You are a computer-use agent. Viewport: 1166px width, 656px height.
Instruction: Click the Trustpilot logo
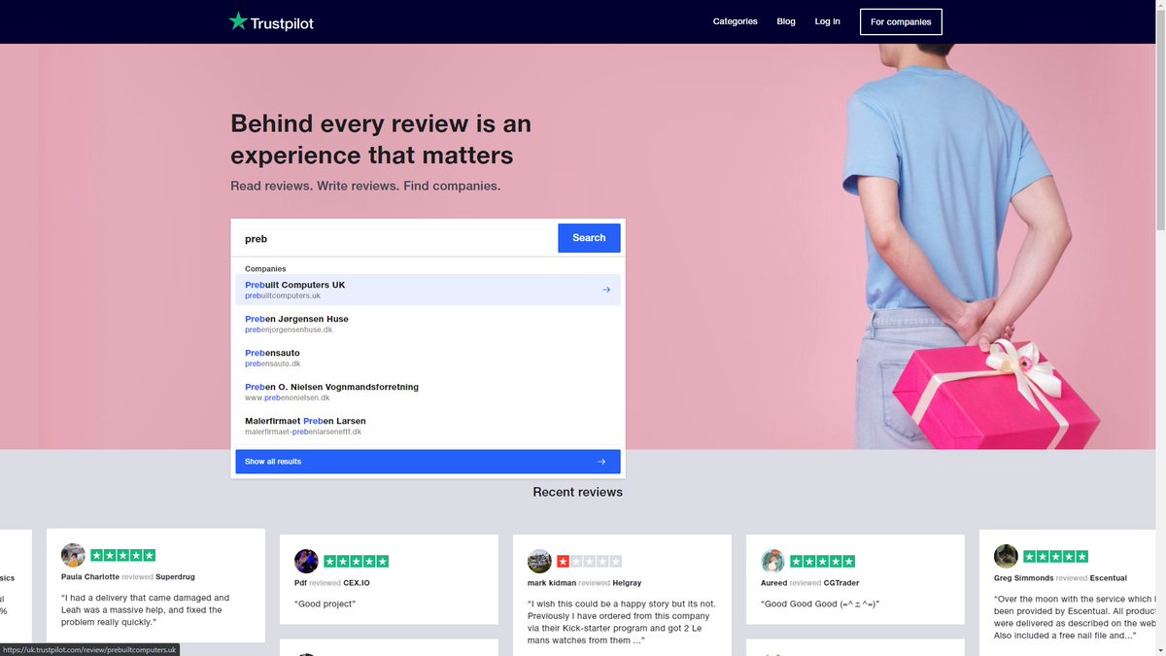[271, 21]
